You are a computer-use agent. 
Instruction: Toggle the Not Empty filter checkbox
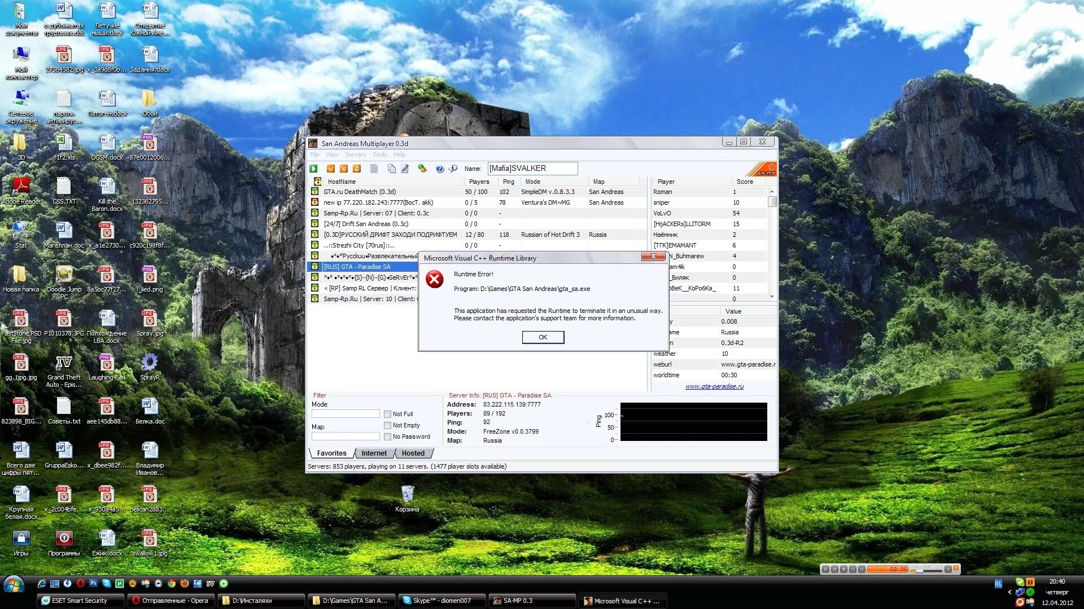click(x=387, y=425)
